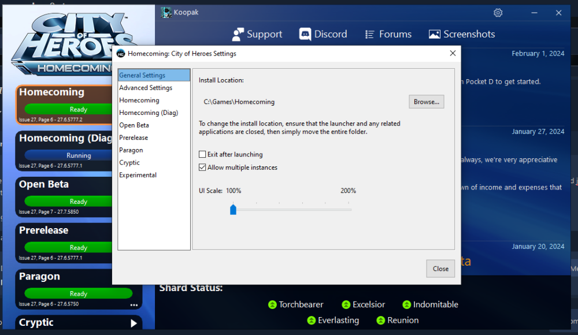Click the UI Scale slider handle
578x335 pixels.
coord(233,209)
